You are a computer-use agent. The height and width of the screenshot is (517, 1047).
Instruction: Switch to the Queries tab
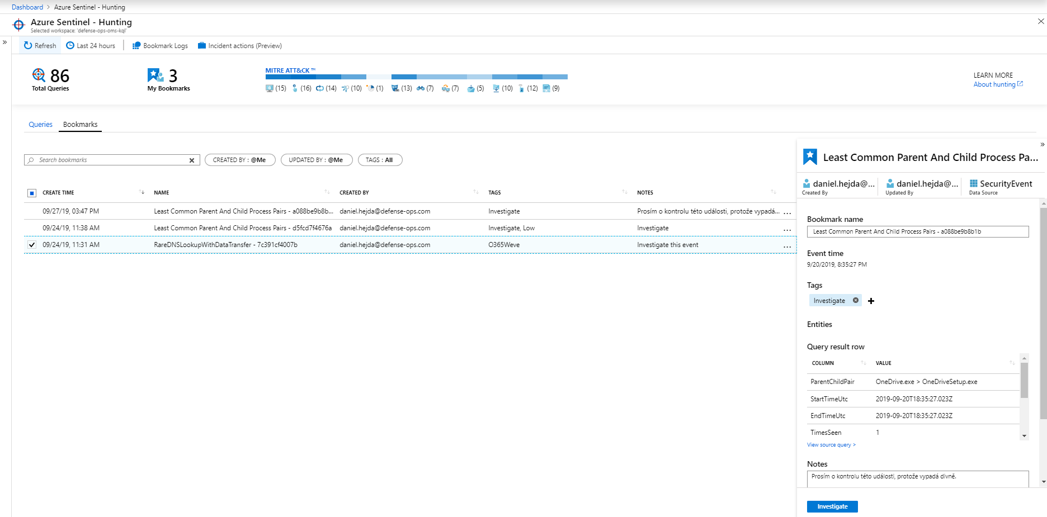(41, 124)
